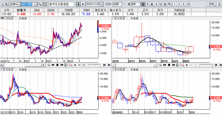Click the zoom slider under the 2010 yearly chart
The width and height of the screenshot is (222, 115).
point(206,65)
